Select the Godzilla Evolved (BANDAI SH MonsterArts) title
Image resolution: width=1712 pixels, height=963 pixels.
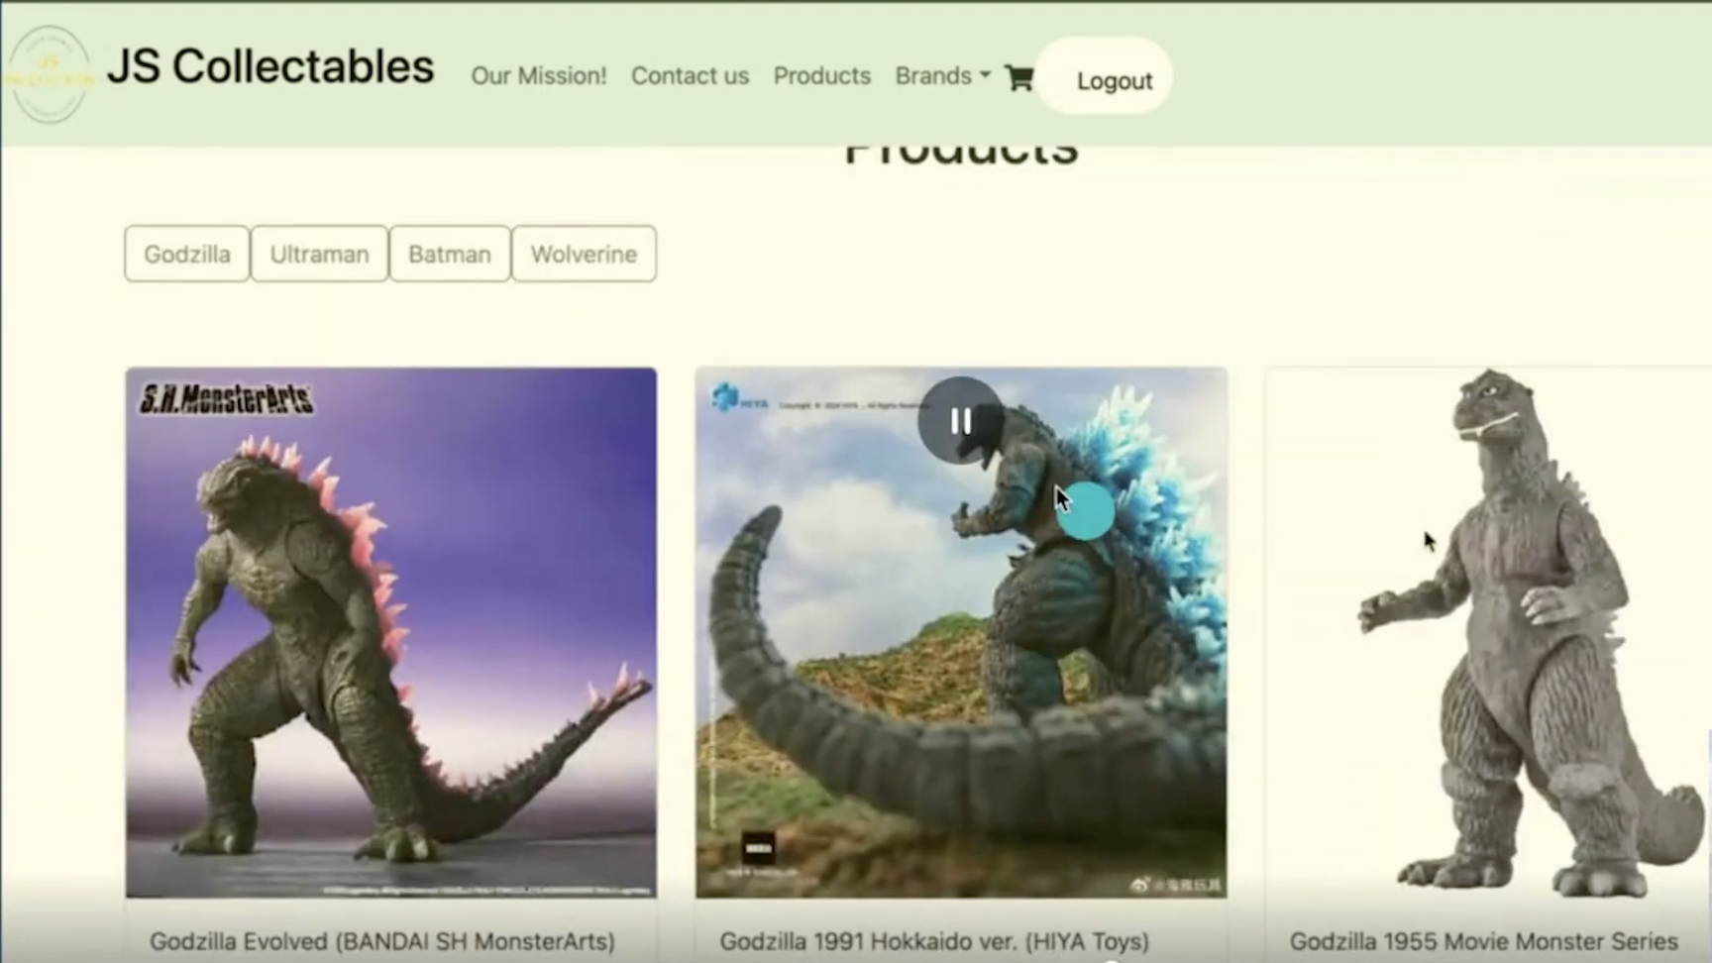tap(382, 941)
